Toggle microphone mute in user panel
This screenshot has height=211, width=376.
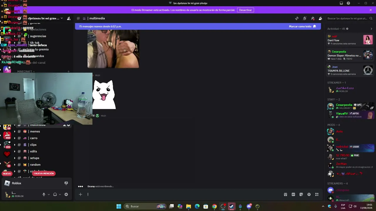(x=44, y=194)
